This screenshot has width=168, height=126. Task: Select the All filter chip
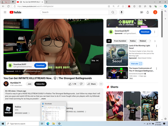click(109, 41)
